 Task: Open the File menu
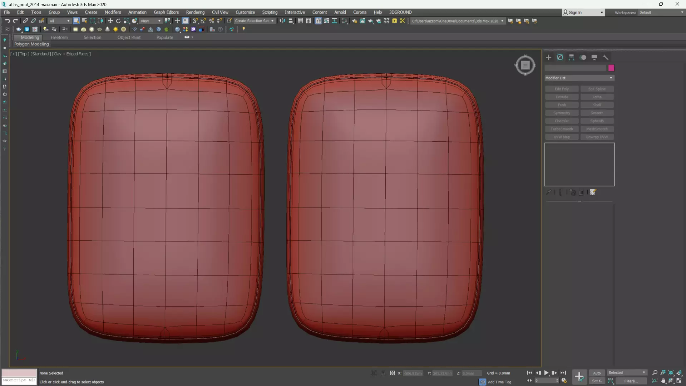click(7, 12)
